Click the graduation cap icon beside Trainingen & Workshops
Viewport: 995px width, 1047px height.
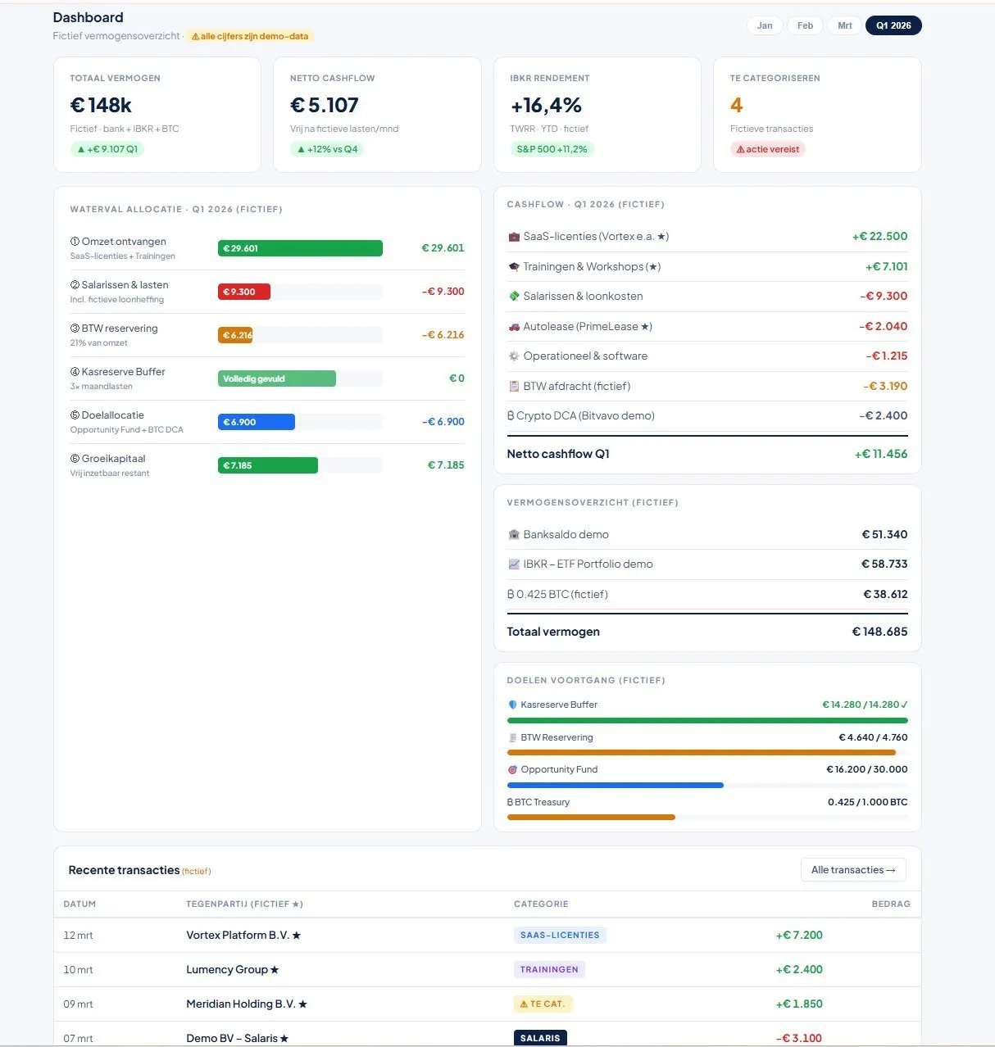pos(514,267)
